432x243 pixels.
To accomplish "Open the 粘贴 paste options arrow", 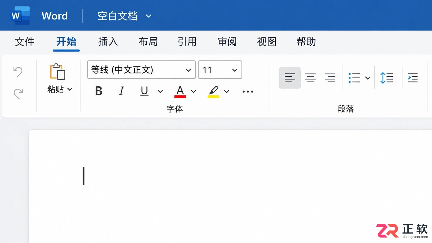I will tap(70, 89).
